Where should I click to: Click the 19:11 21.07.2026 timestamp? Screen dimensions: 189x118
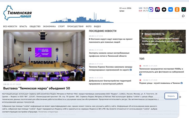12,84
